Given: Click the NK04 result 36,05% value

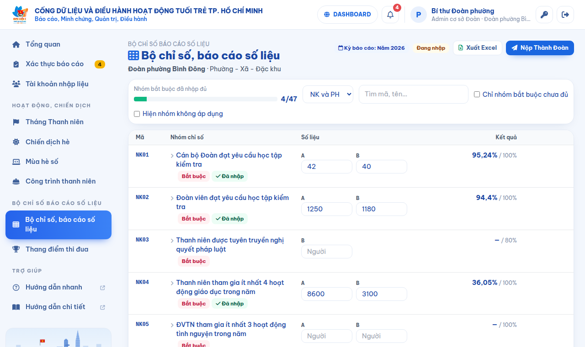Looking at the screenshot, I should [484, 283].
